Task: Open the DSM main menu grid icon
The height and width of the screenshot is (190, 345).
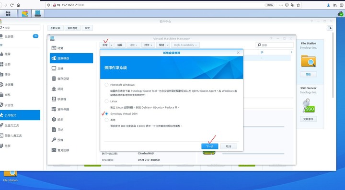Action: coord(8,13)
